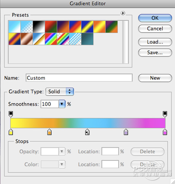
Task: Choose the copper gradient preset
Action: pos(27,39)
